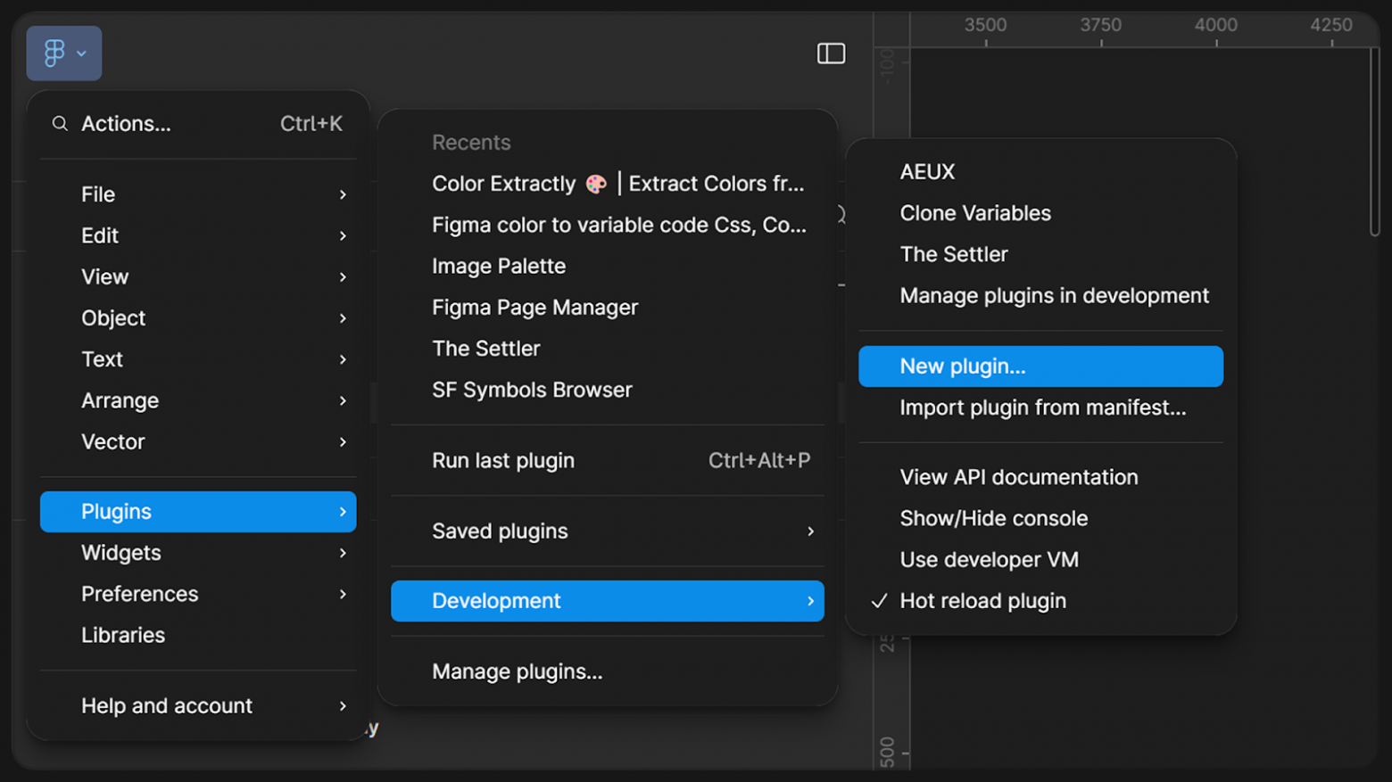Open the Libraries menu item
This screenshot has width=1392, height=782.
coord(123,636)
